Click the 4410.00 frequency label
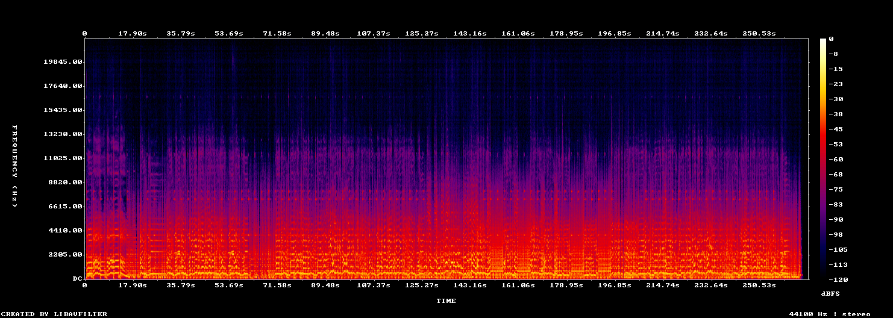This screenshot has width=893, height=318. coord(65,231)
